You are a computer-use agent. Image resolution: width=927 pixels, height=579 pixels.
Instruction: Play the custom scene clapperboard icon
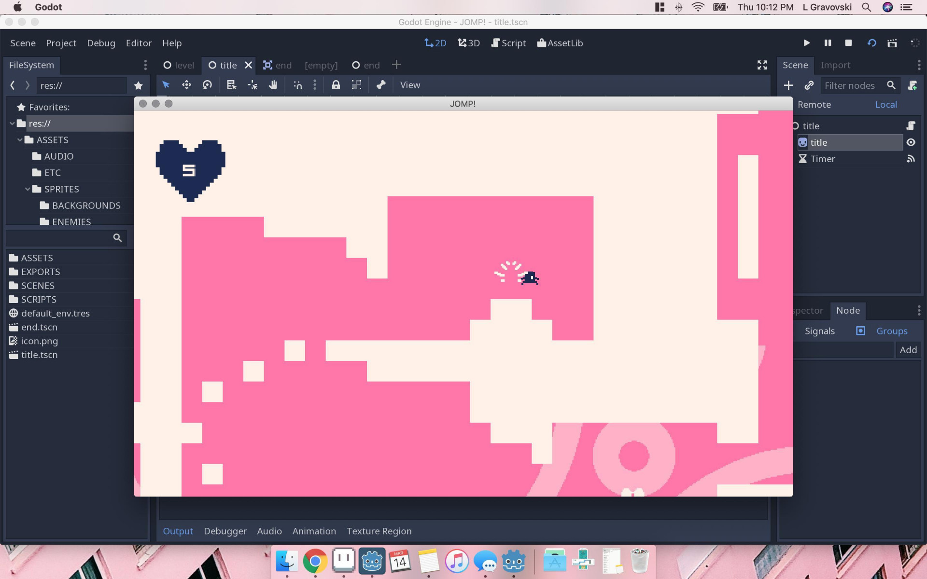(x=892, y=43)
